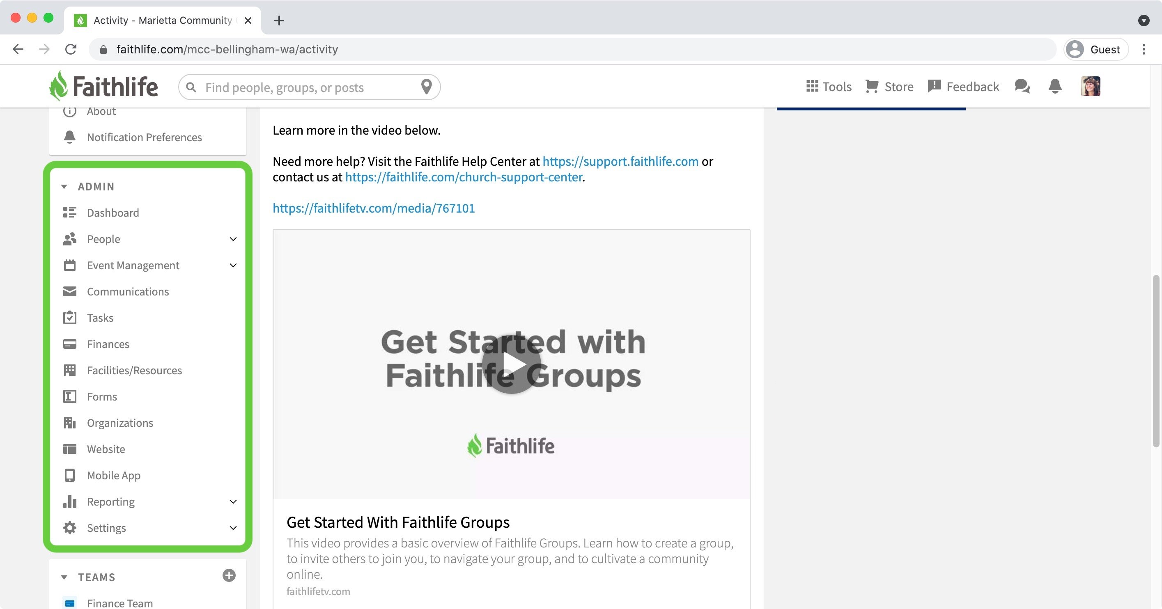
Task: Open the Communications admin page
Action: (x=128, y=291)
